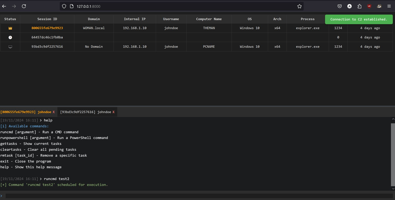This screenshot has height=200, width=395.
Task: Click the Session ID column header
Action: pyautogui.click(x=47, y=19)
